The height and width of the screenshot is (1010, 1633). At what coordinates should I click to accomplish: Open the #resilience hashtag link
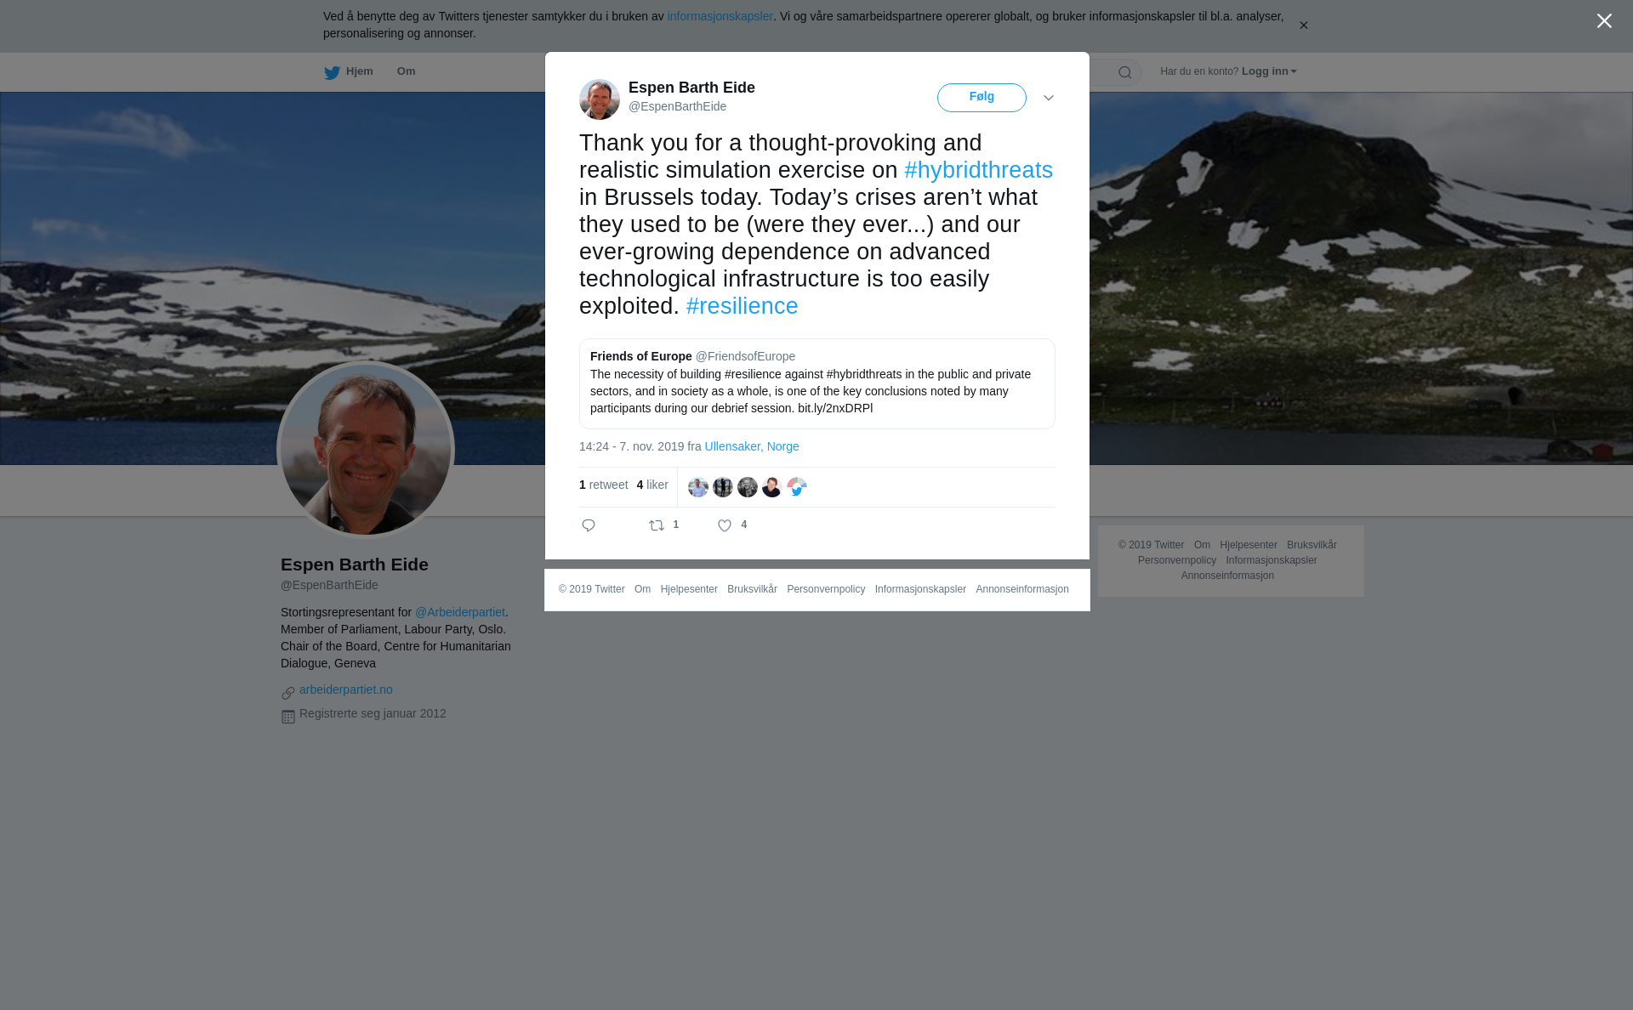click(742, 306)
